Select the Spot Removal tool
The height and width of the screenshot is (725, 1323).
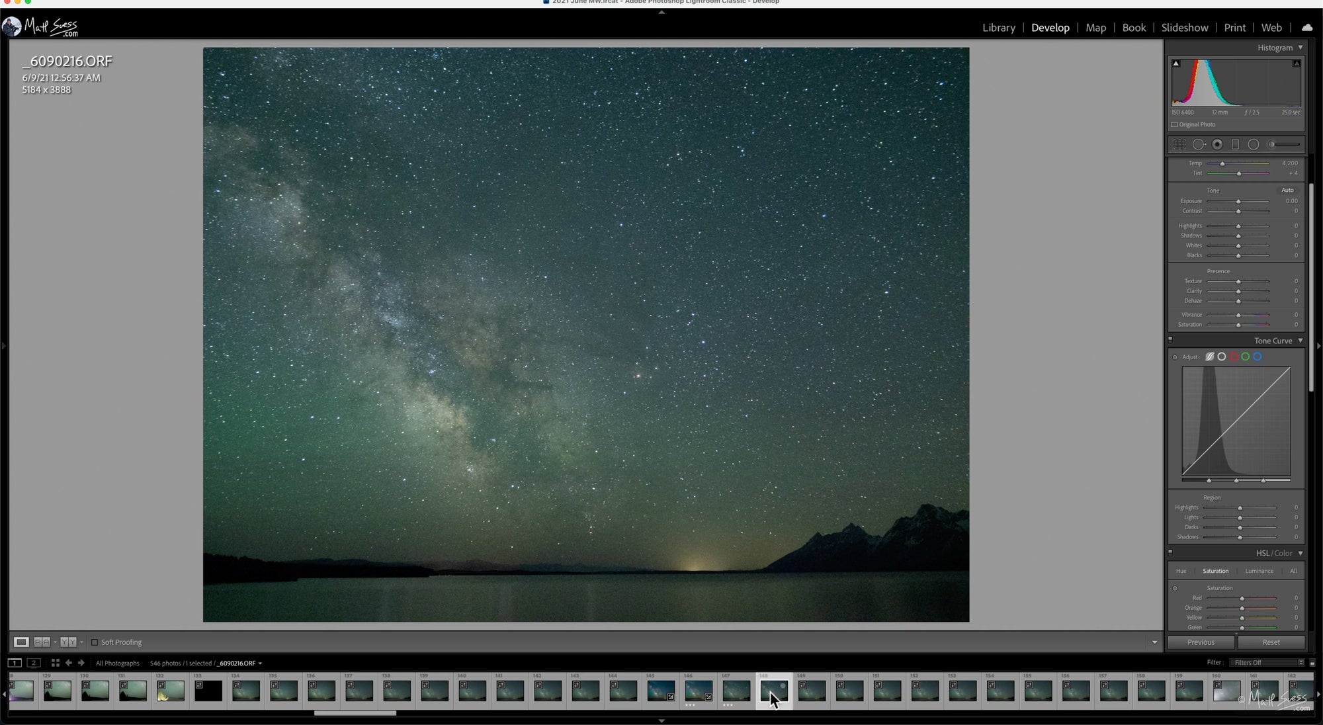coord(1199,144)
